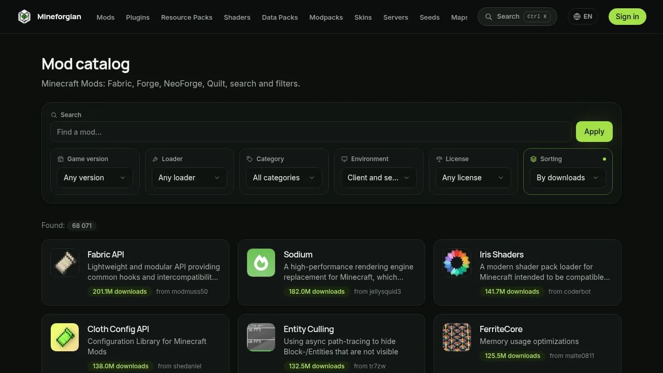Open the Seeds nav item

tap(429, 17)
